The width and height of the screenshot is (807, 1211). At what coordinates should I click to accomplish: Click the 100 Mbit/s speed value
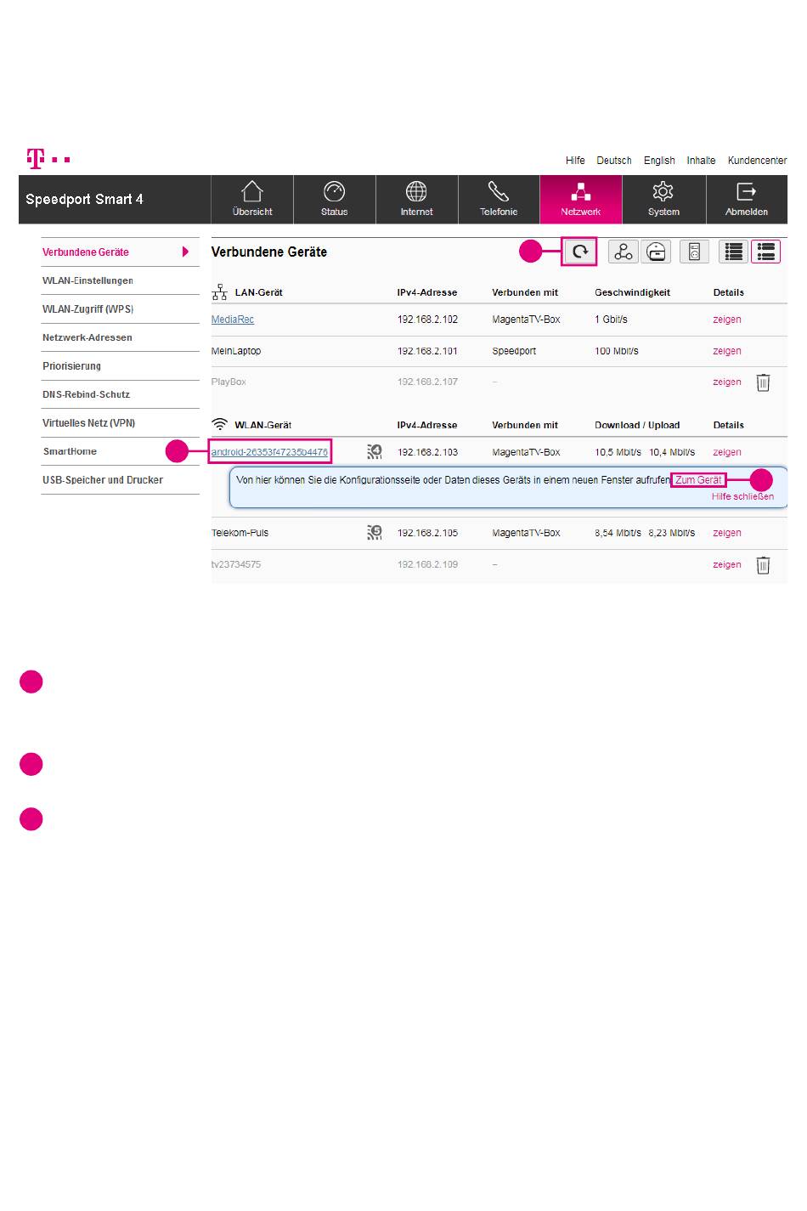coord(617,351)
